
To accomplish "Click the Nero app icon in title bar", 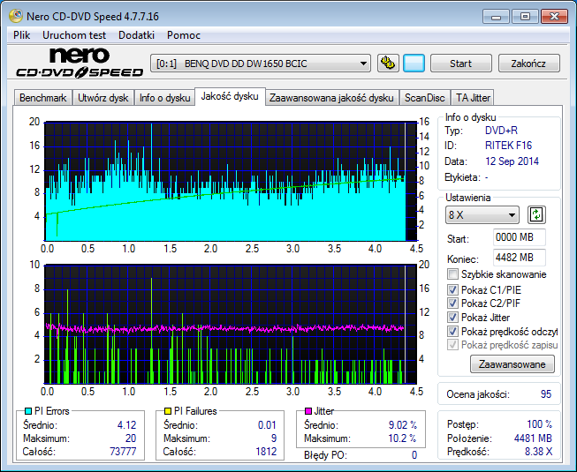I will click(16, 16).
